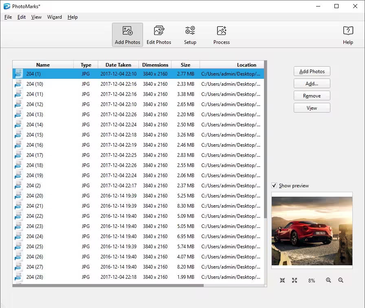Open the Edit Photos step
The width and height of the screenshot is (365, 308).
click(159, 35)
